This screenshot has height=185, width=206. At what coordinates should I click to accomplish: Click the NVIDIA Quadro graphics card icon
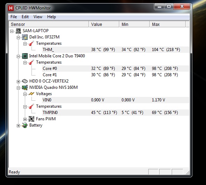coord(25,87)
